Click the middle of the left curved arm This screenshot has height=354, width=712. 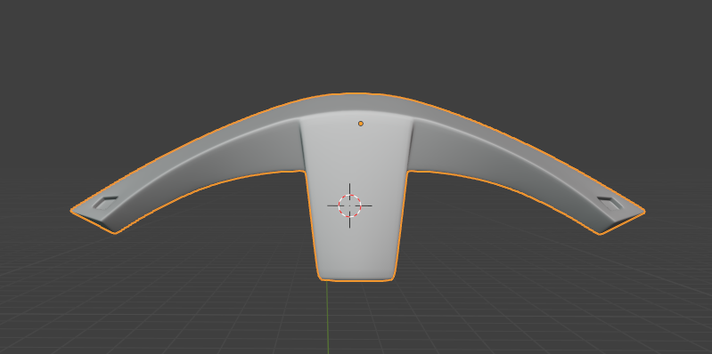point(200,158)
